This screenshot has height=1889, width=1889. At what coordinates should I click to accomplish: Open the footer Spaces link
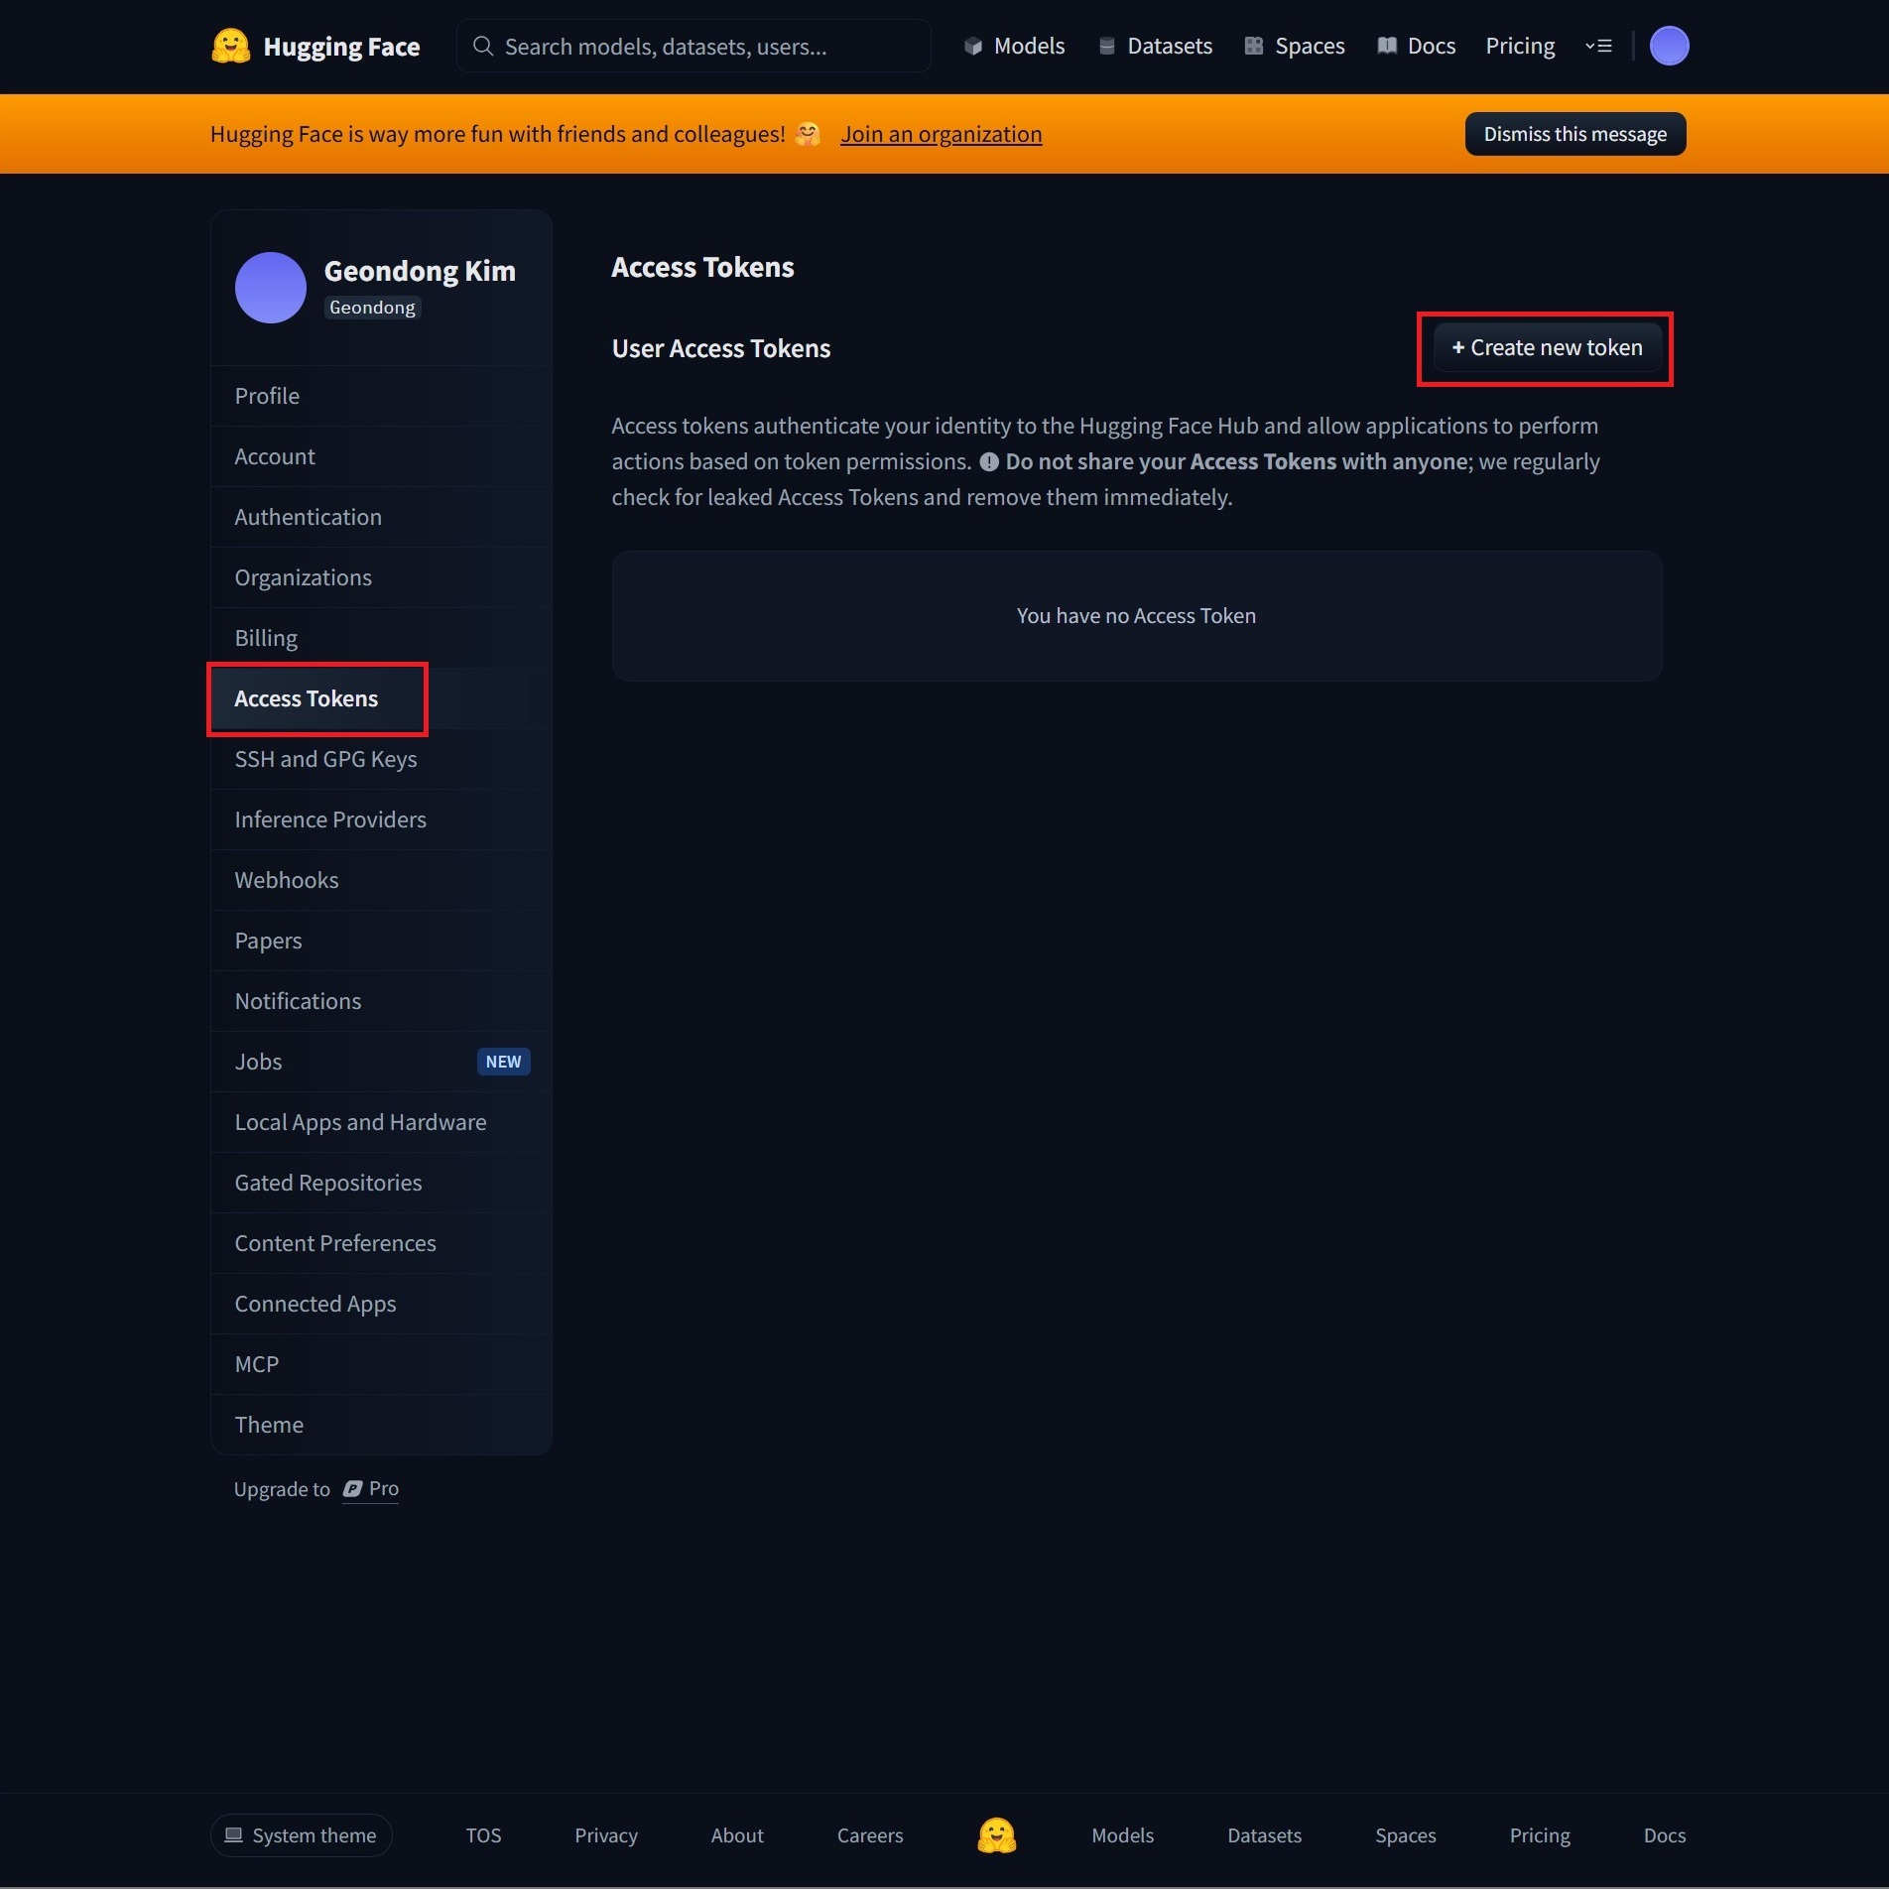(1405, 1835)
